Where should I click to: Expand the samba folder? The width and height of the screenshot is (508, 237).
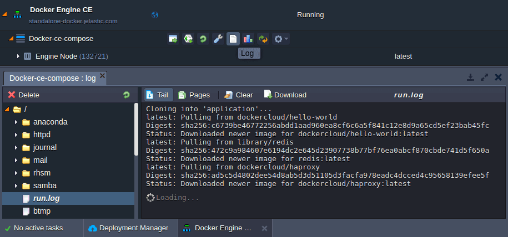16,186
